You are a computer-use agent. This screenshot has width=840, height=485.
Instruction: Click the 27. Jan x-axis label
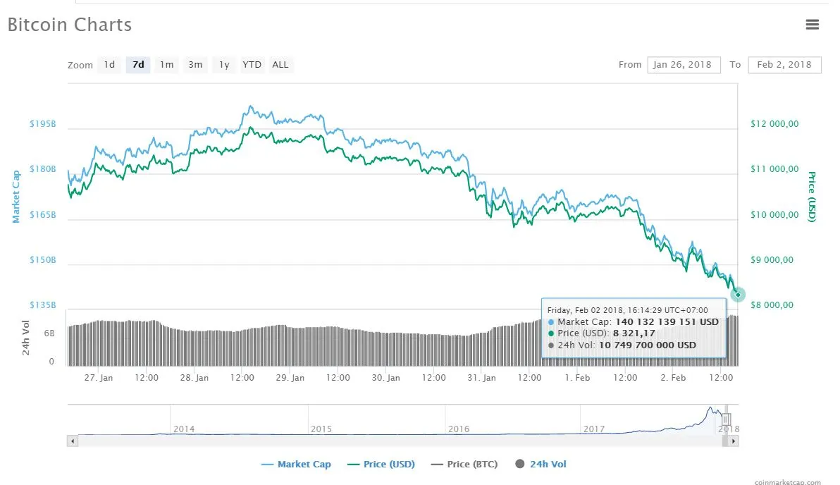[99, 377]
